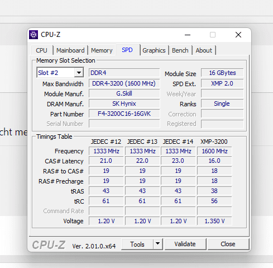Select the SPD tab
Viewport: 273px width, 268px height.
[127, 50]
